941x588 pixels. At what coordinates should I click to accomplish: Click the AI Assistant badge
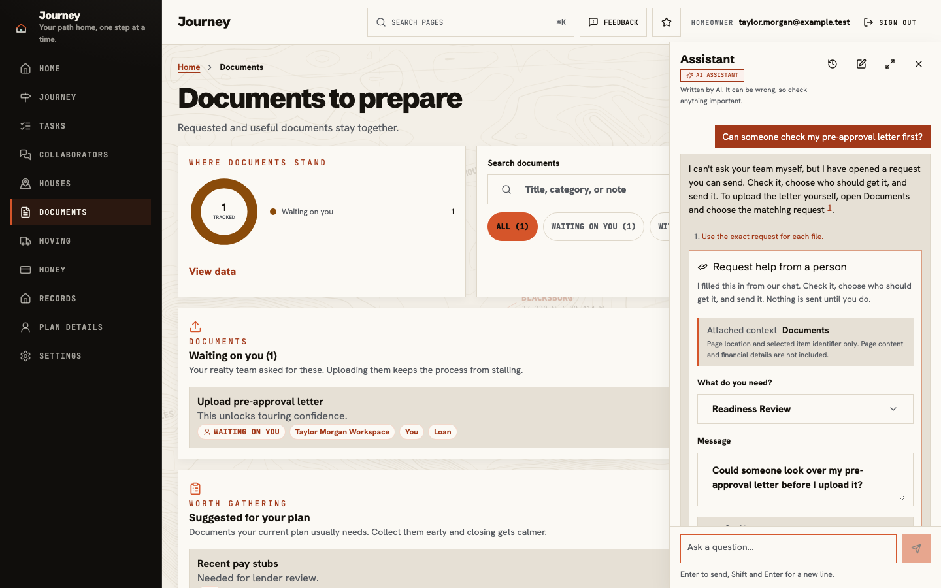pos(712,75)
